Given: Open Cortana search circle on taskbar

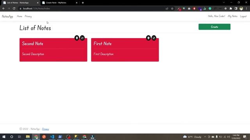Looking at the screenshot, I should coord(12,136).
